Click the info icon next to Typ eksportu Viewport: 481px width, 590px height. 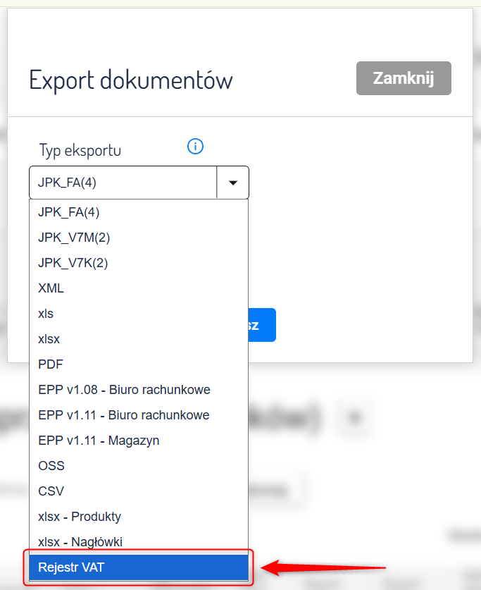195,147
